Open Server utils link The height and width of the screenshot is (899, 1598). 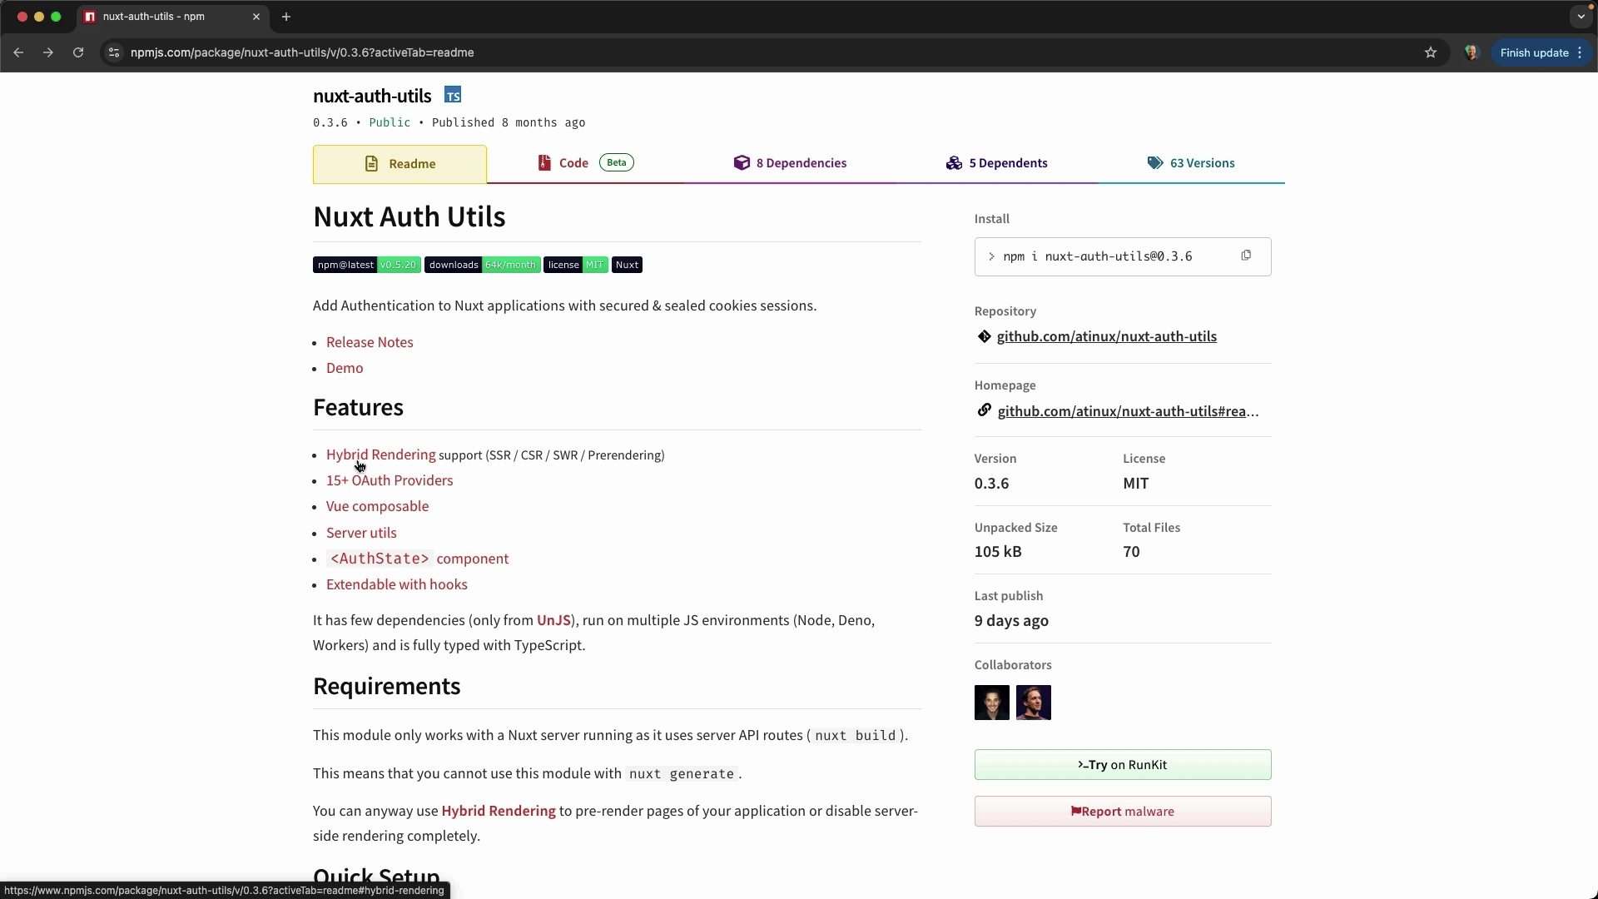pos(361,533)
